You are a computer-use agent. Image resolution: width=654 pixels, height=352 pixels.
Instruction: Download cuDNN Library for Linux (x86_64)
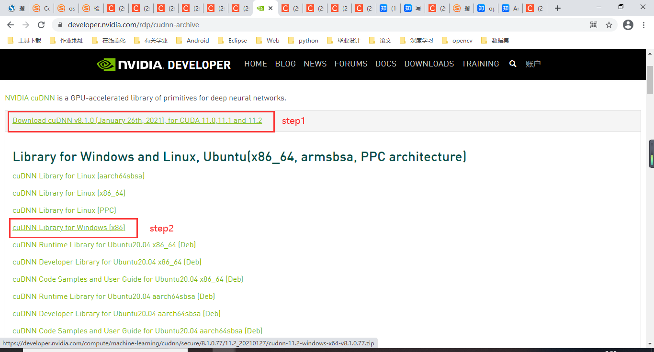[69, 193]
